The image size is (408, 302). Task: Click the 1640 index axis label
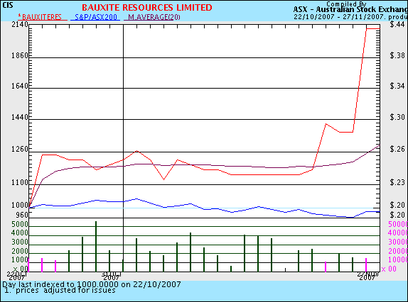tap(20, 86)
